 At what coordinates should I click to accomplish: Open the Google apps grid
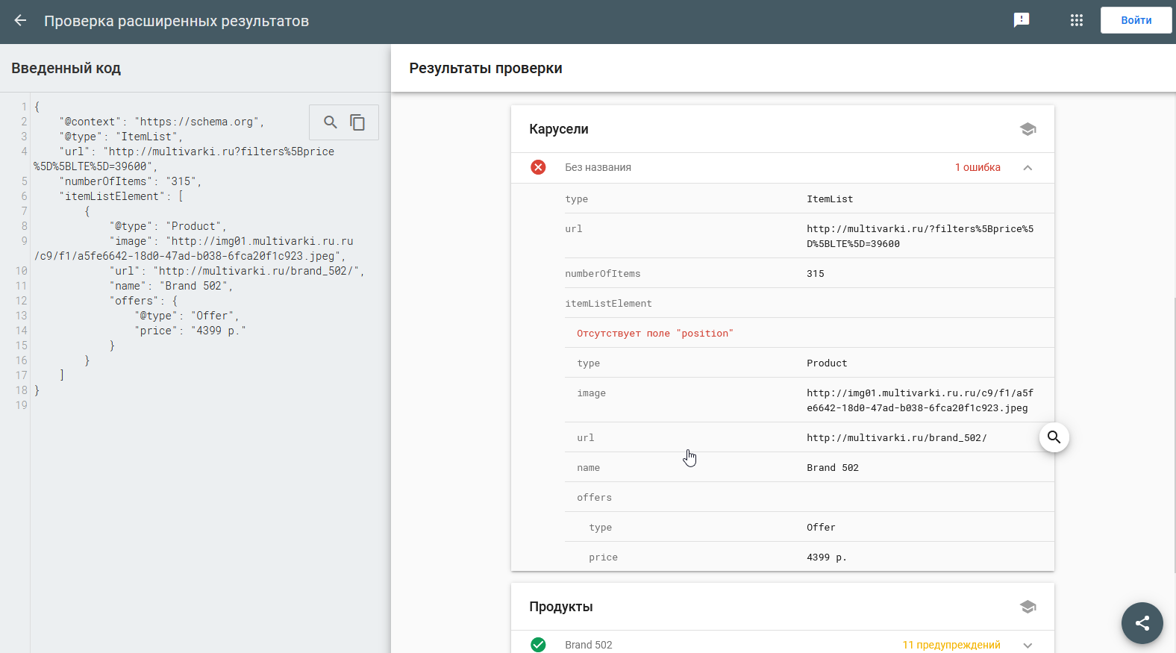coord(1076,20)
